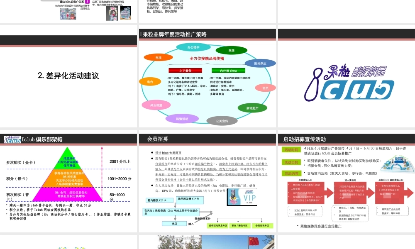Select the 'Iclub俱乐部架构' slide title
This screenshot has height=249, width=415.
point(42,139)
